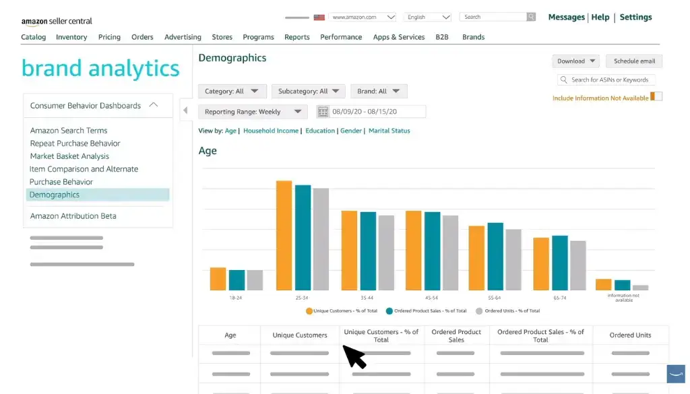690x394 pixels.
Task: Open the Catalog menu
Action: tap(34, 37)
